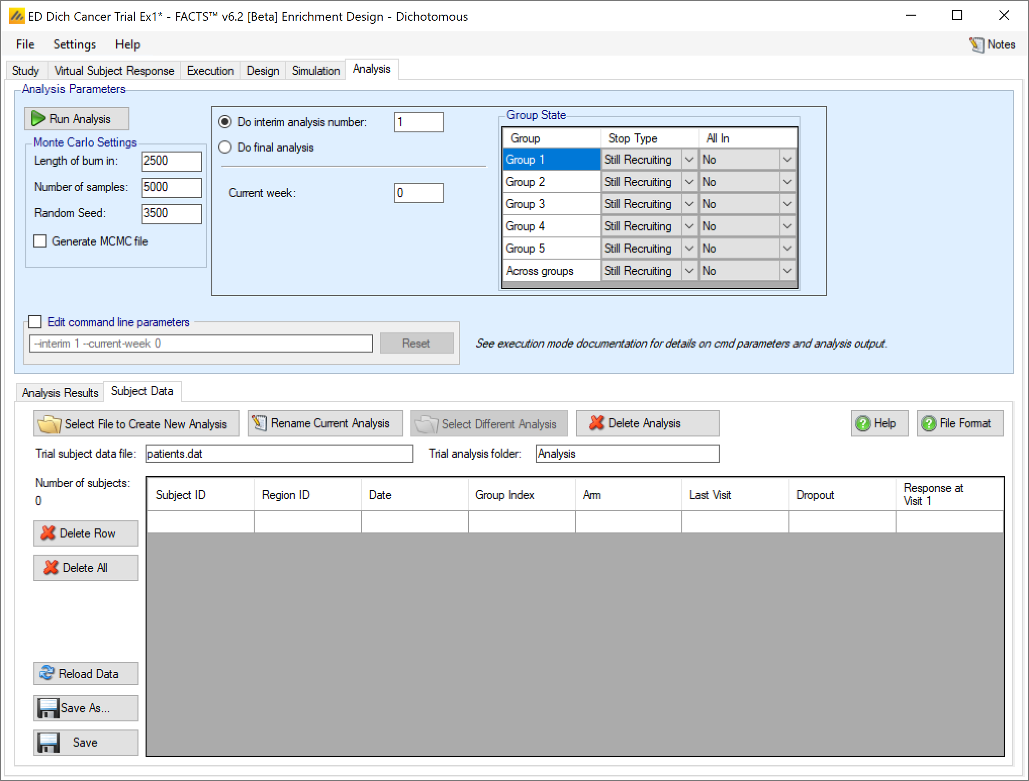
Task: Switch to the Simulation tab
Action: (x=315, y=70)
